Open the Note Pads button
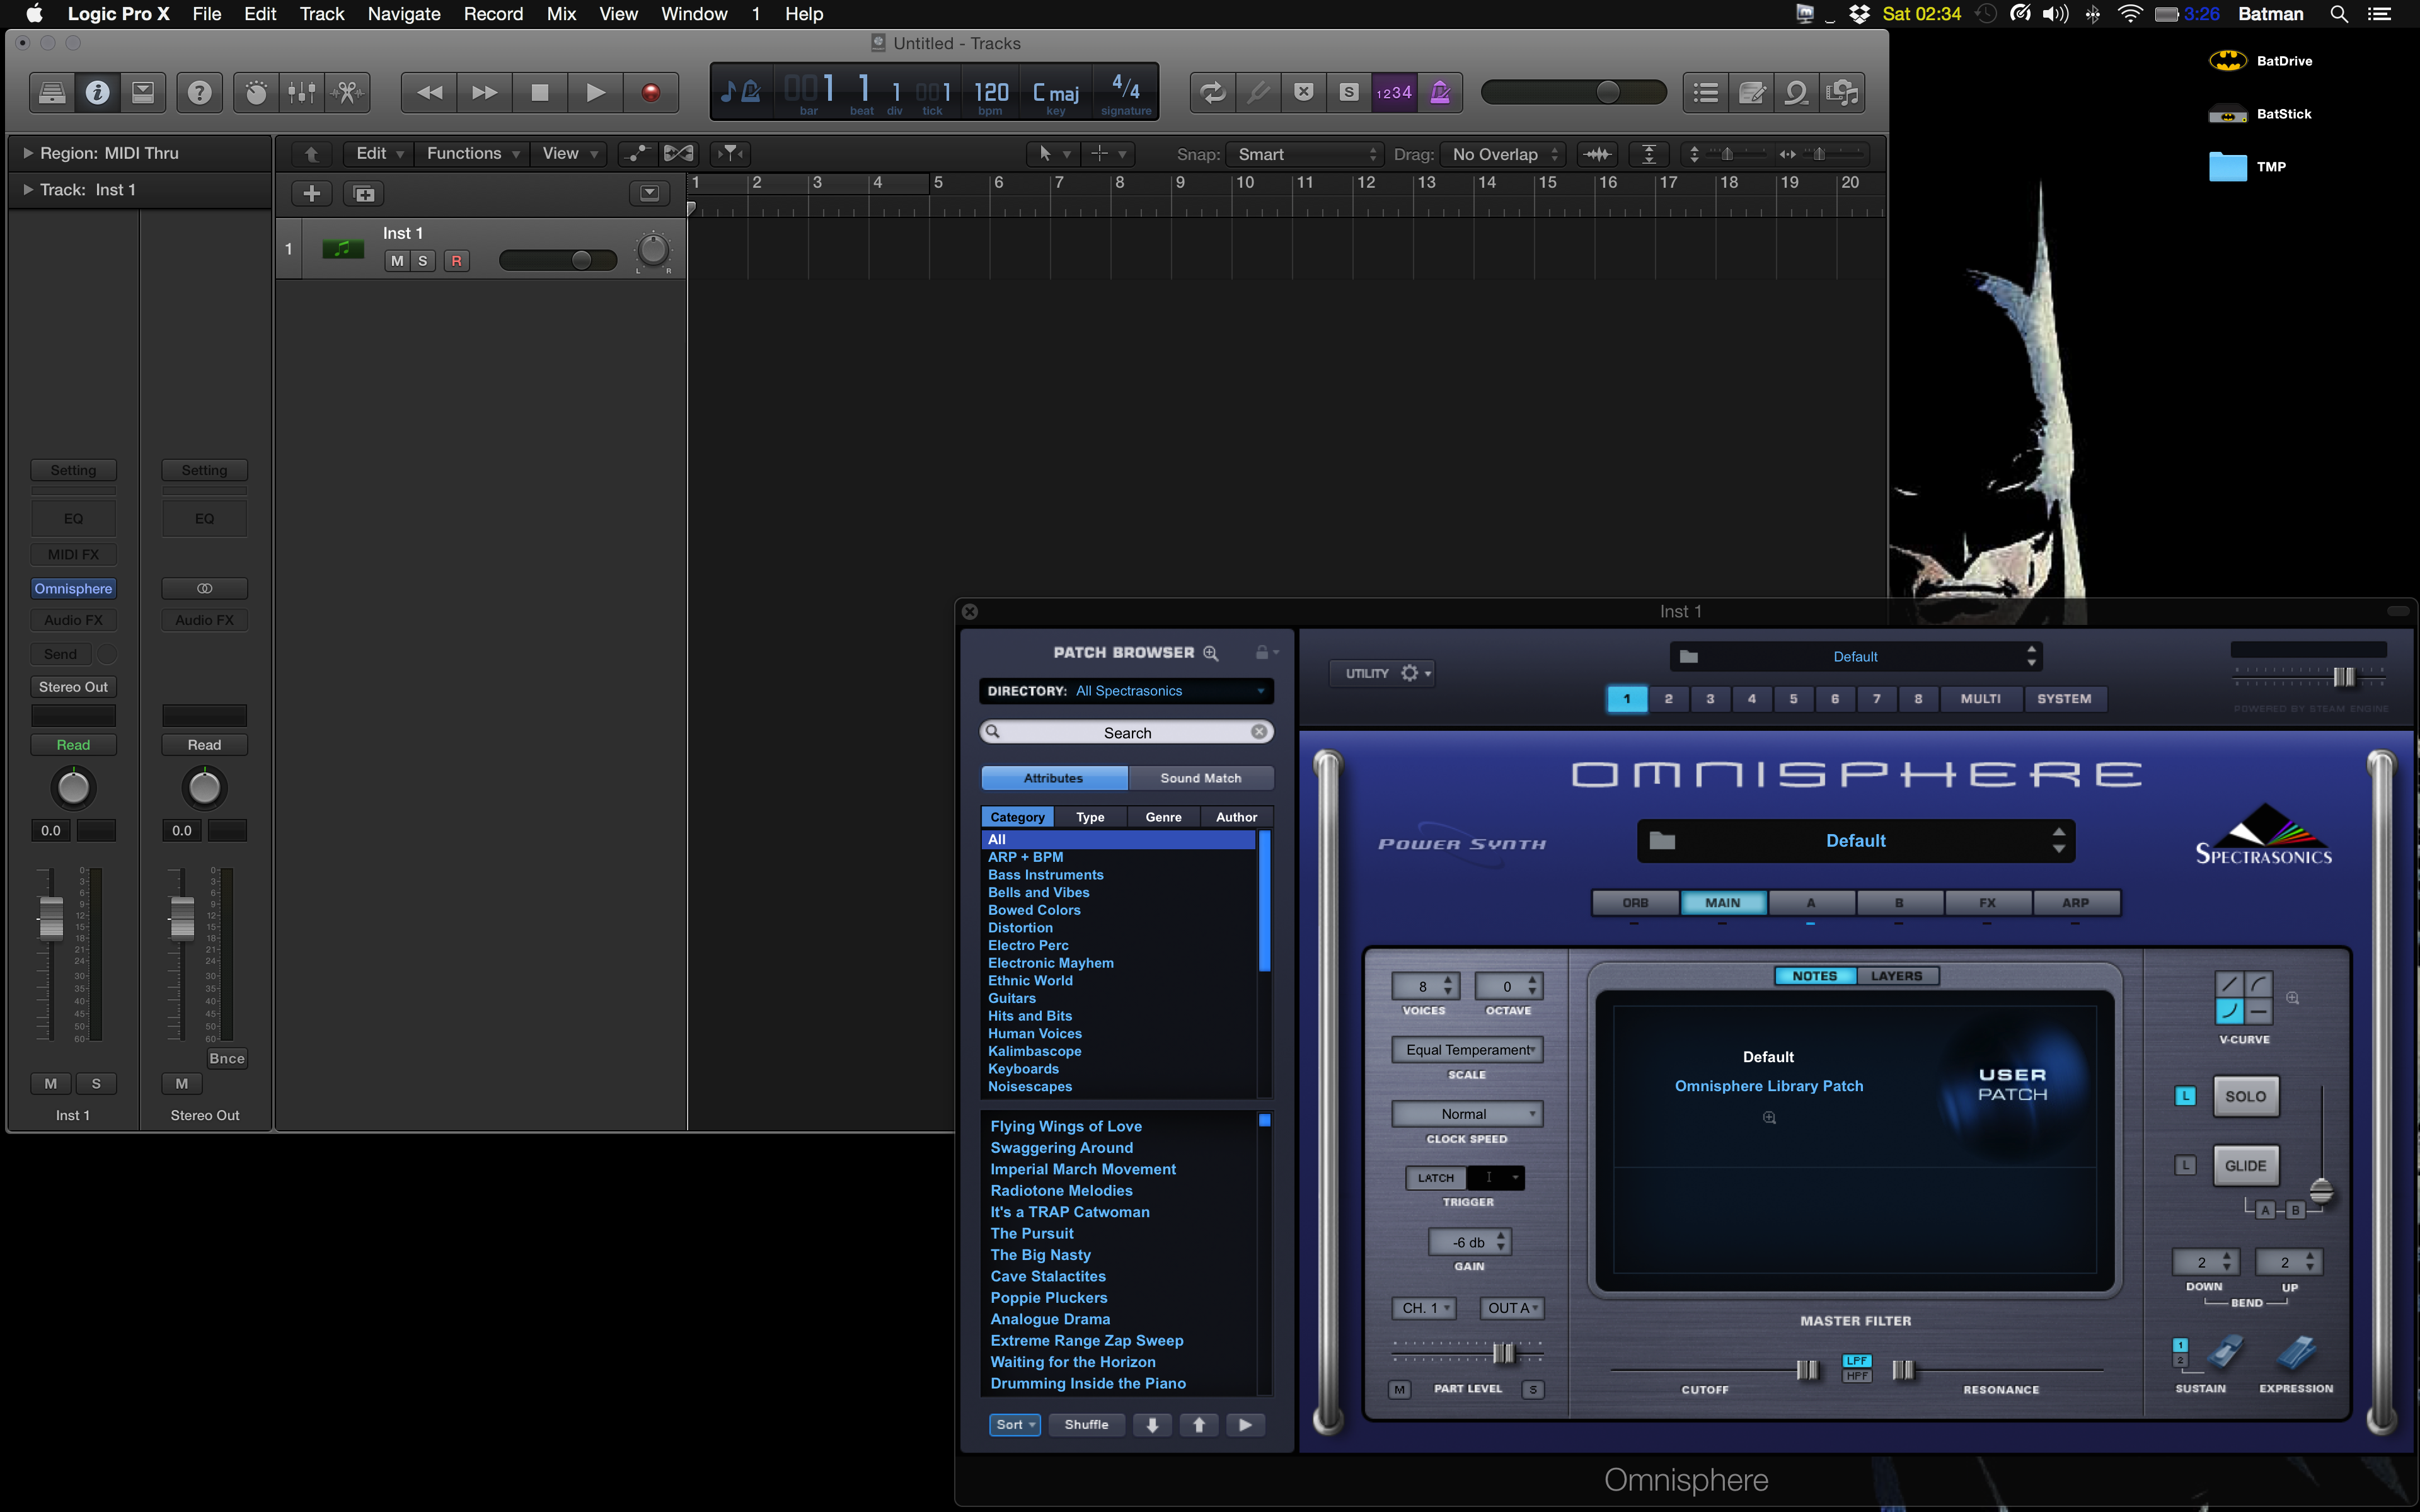This screenshot has height=1512, width=2420. pyautogui.click(x=1752, y=93)
